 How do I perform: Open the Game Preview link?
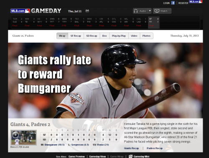[76, 157]
